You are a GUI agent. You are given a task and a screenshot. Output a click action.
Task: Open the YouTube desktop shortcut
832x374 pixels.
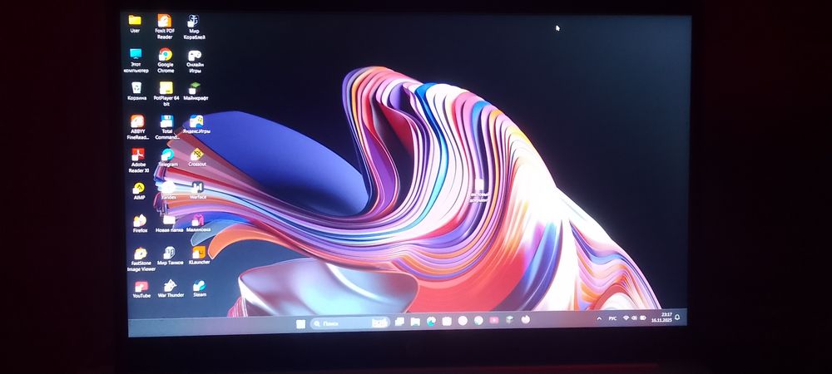[x=141, y=289]
